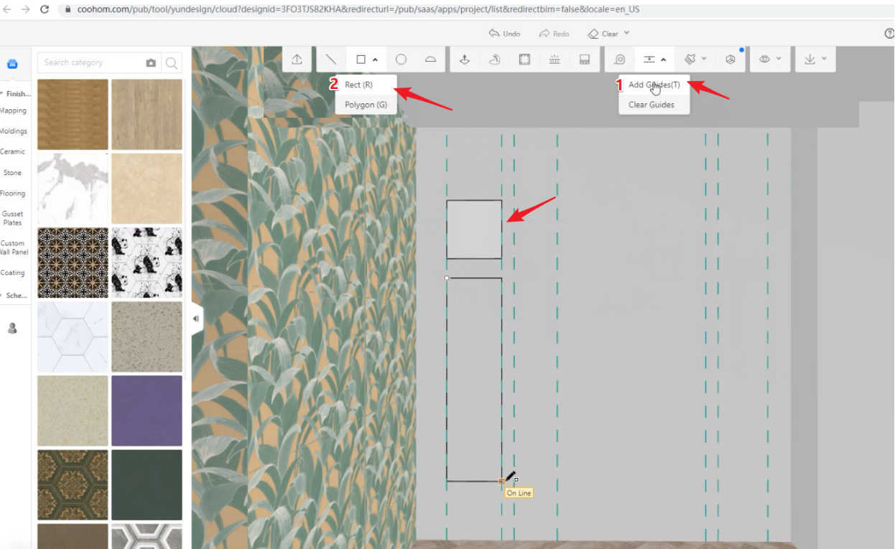
Task: Click the upload/export icon in the drawing toolbar
Action: pyautogui.click(x=297, y=60)
